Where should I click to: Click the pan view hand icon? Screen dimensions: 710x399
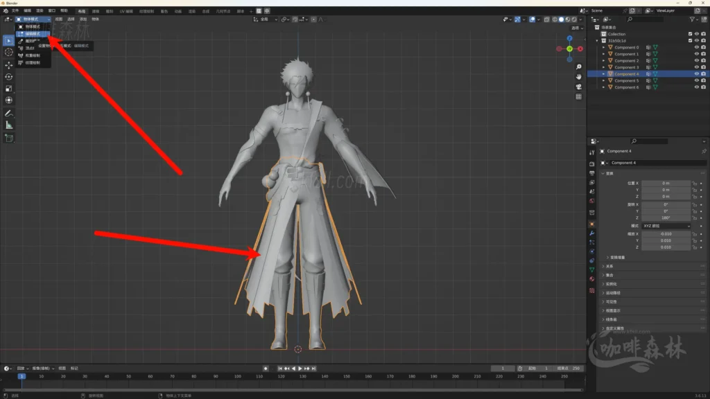[579, 76]
